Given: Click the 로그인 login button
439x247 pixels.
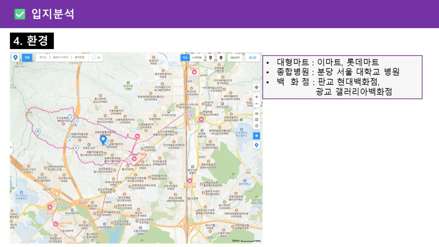Looking at the screenshot, I should point(252,57).
